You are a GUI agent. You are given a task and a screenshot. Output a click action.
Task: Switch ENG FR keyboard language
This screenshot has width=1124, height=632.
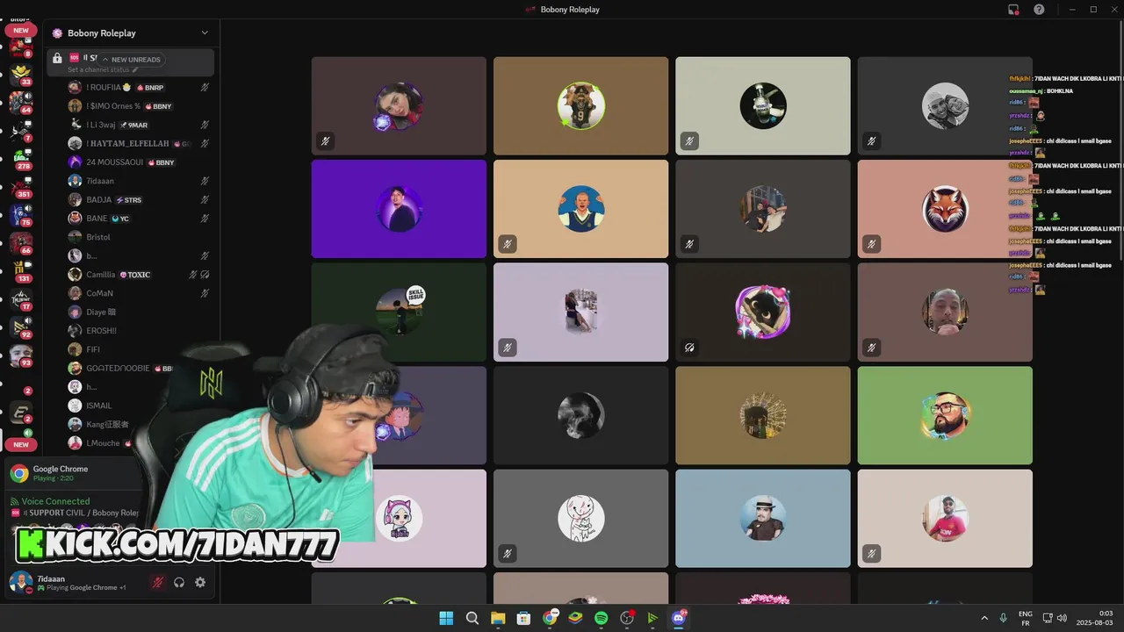(1025, 618)
